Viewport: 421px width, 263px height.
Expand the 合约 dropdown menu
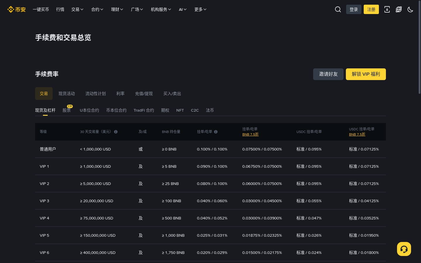coord(97,9)
